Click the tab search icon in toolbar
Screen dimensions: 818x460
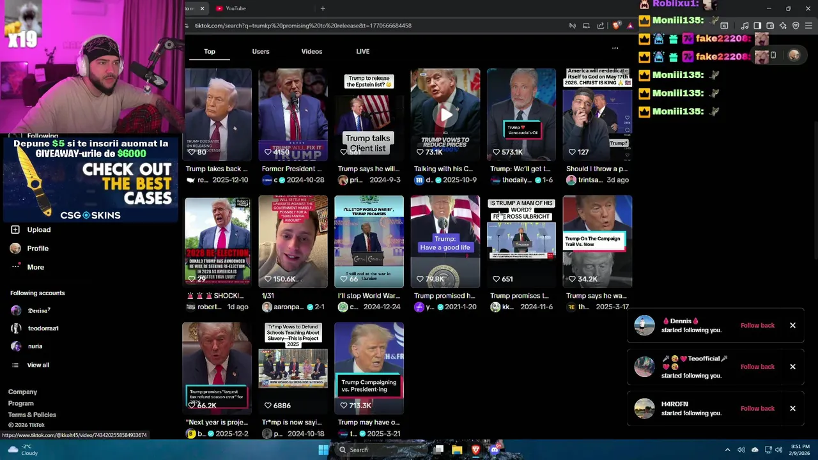point(724,26)
